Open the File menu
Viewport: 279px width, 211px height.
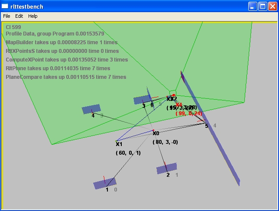(6, 16)
